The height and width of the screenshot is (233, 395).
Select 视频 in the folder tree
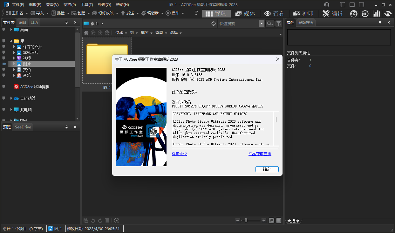pos(27,58)
